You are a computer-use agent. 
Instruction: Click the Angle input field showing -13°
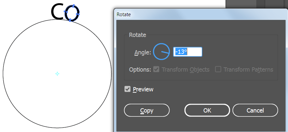coord(188,52)
